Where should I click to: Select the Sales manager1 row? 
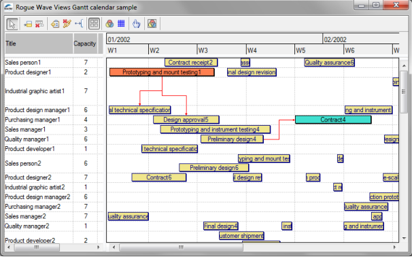54,129
